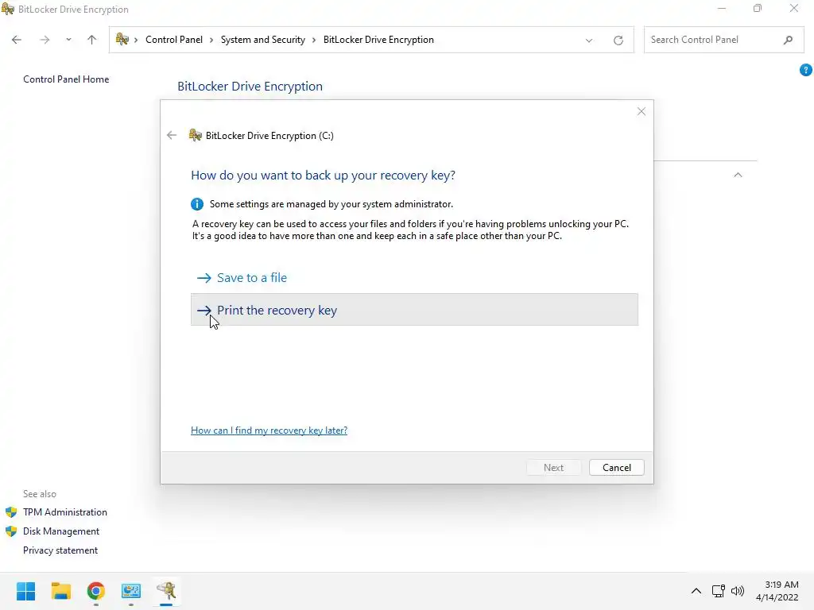
Task: Navigate forward in Control Panel window
Action: coord(45,40)
